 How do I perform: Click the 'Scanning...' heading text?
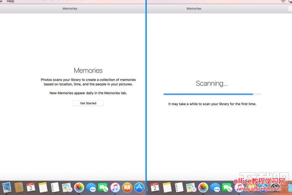click(212, 83)
